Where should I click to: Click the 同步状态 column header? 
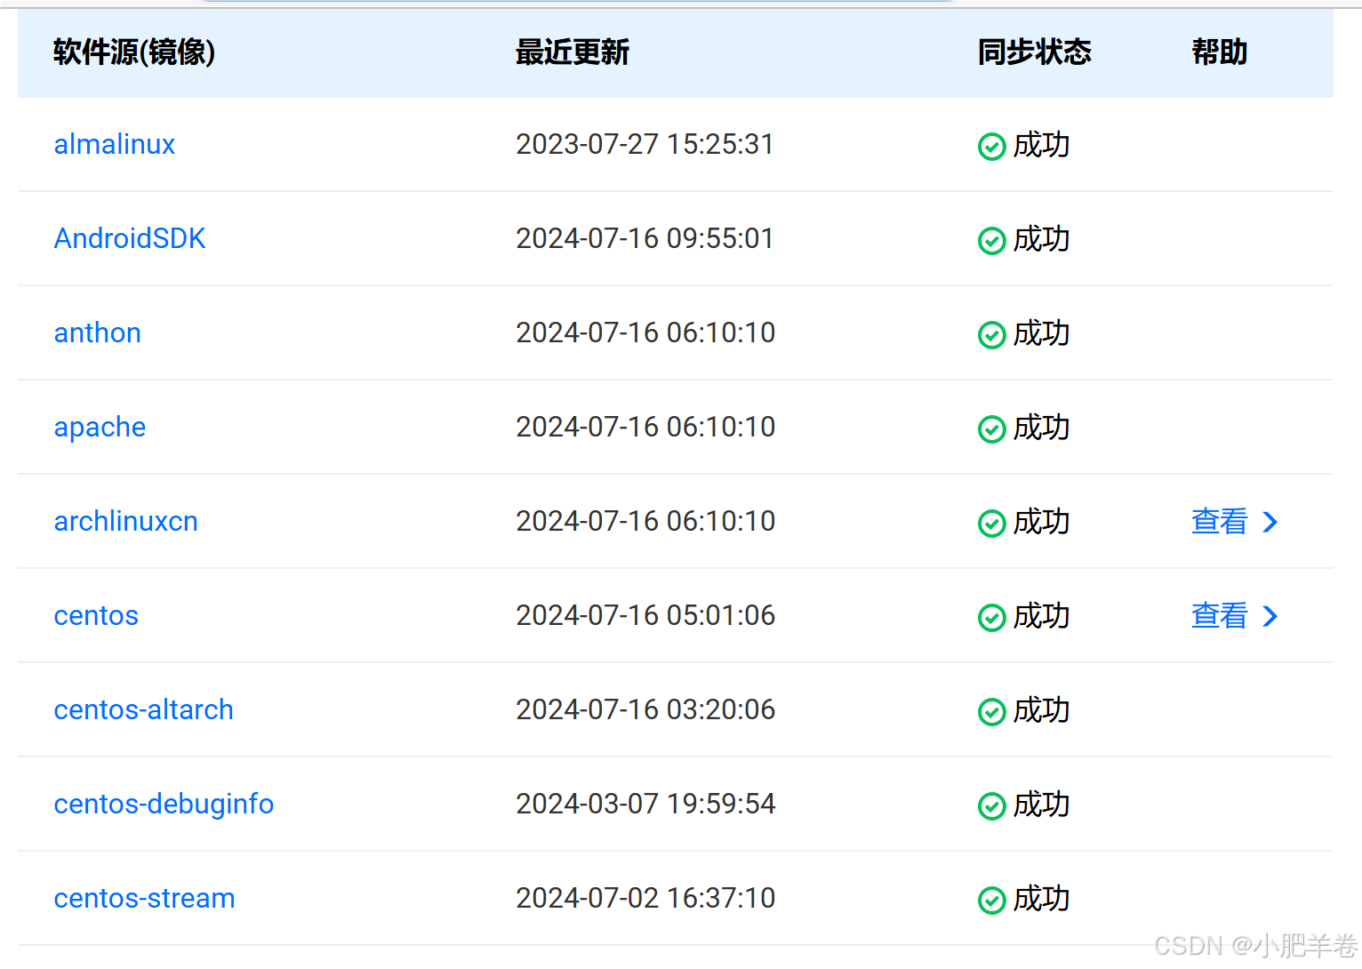pyautogui.click(x=1034, y=52)
